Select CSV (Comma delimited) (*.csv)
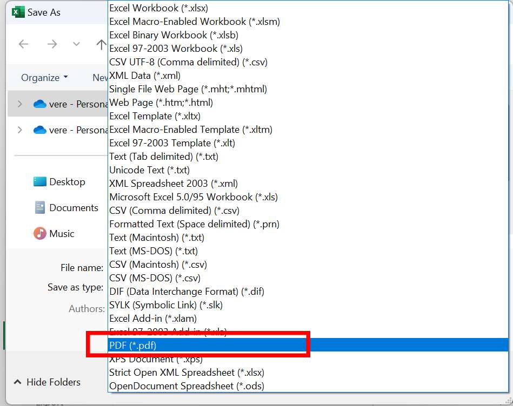The image size is (513, 406). tap(308, 211)
